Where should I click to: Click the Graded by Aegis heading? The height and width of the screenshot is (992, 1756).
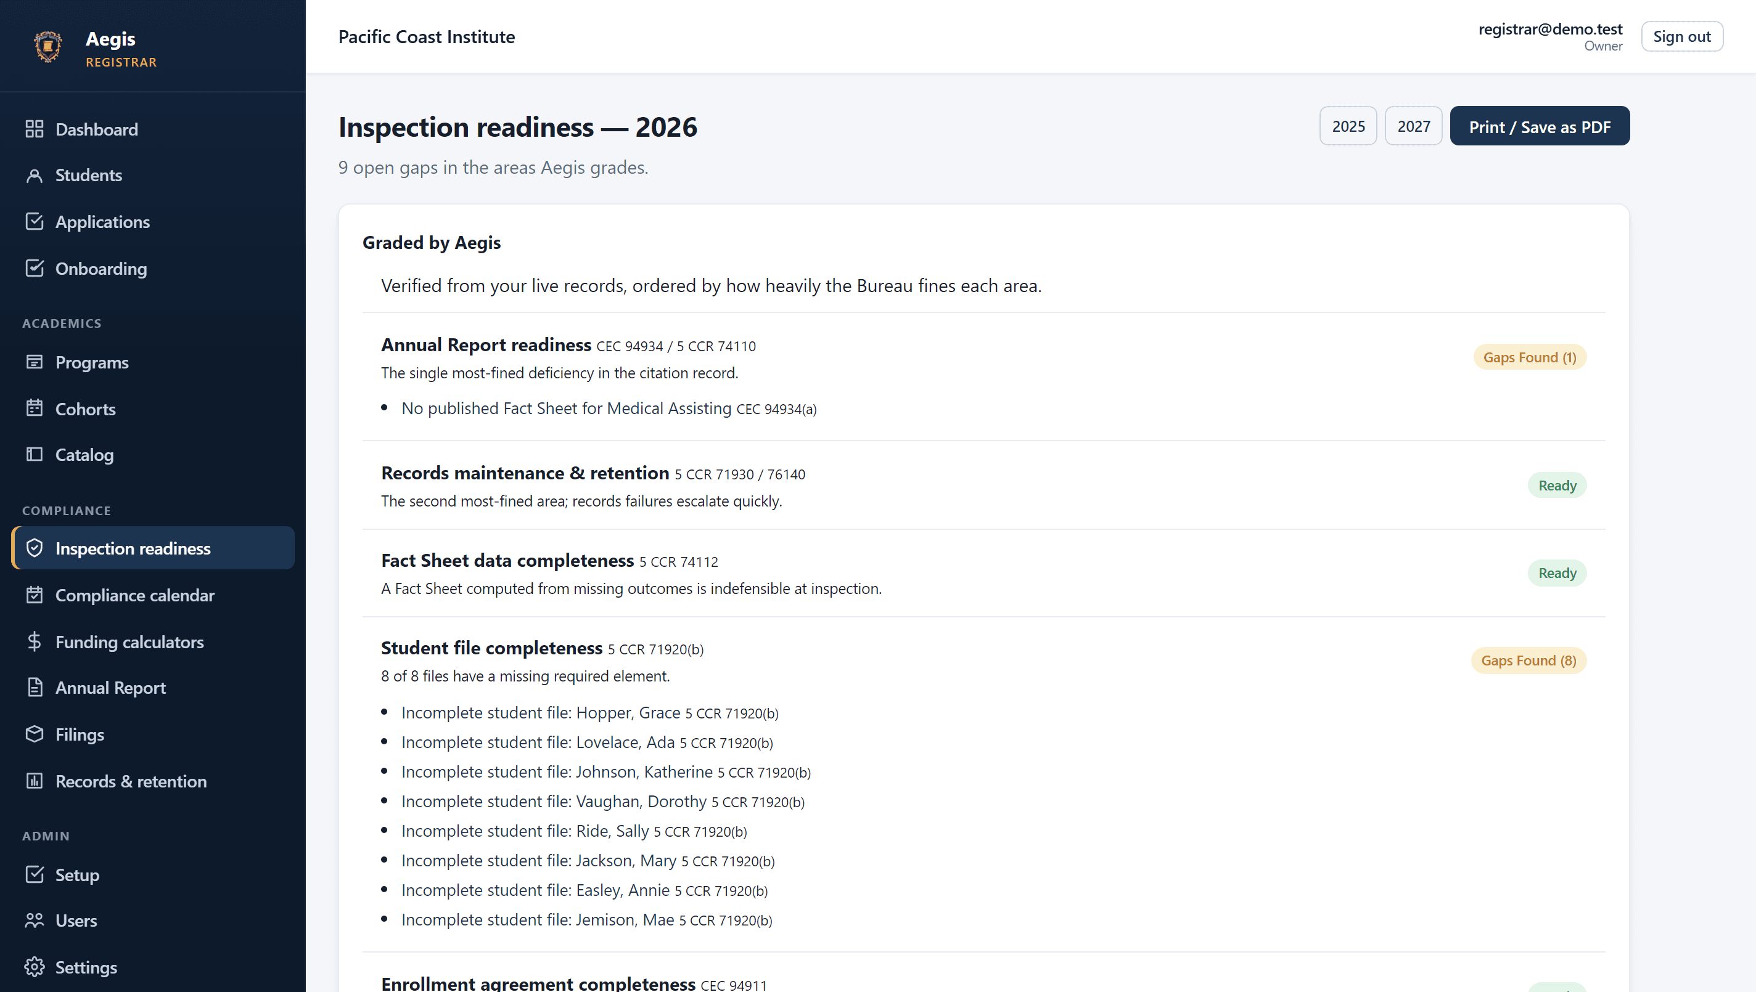tap(432, 243)
